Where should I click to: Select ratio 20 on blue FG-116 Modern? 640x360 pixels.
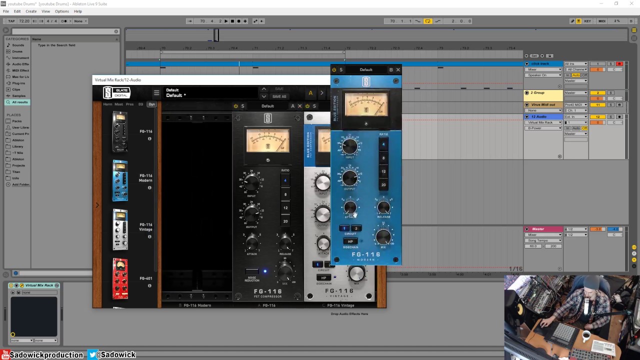[x=383, y=185]
